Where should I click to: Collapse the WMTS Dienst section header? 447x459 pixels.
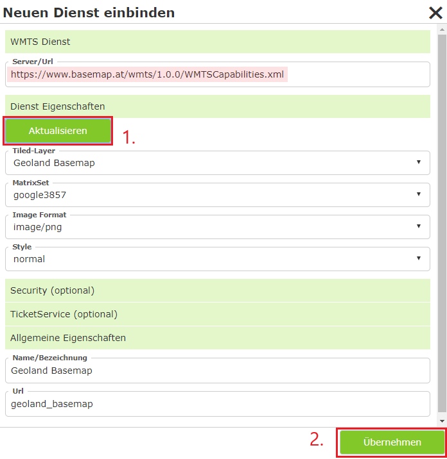click(x=217, y=42)
